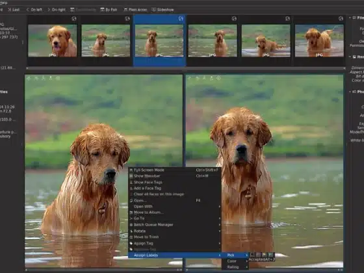Select the close-up dog face thumbnail
Viewport: 364px width, 273px height.
point(53,41)
